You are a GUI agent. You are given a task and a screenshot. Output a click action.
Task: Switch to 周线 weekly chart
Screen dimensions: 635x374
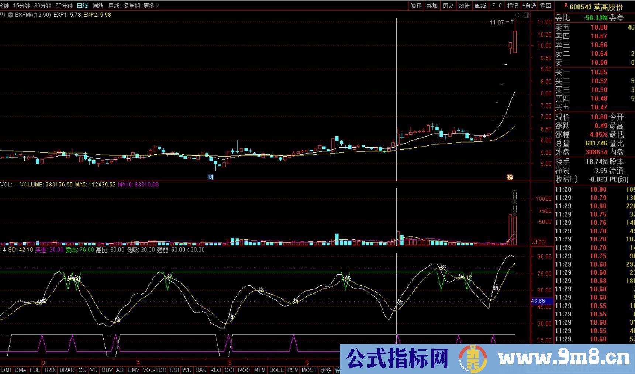98,6
